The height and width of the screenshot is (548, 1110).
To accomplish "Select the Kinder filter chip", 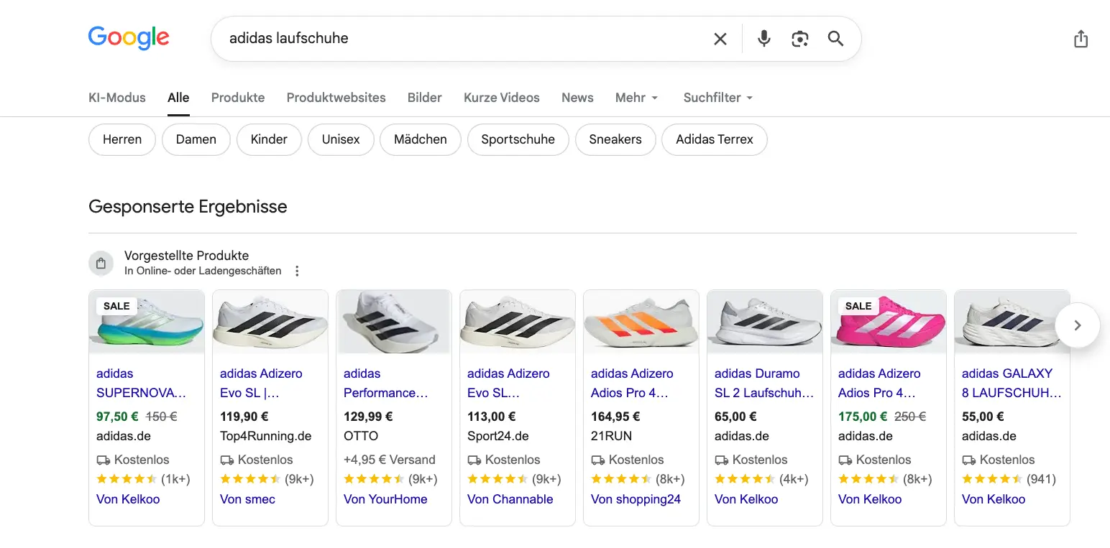I will click(x=269, y=139).
